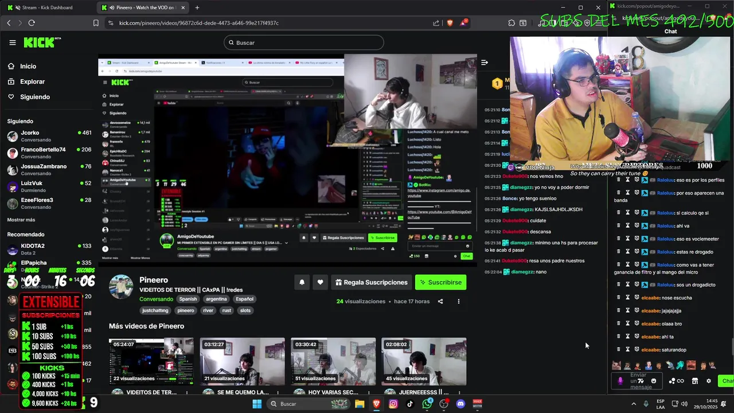The image size is (734, 413).
Task: Collapse the chat replay panel arrow icon
Action: click(485, 63)
